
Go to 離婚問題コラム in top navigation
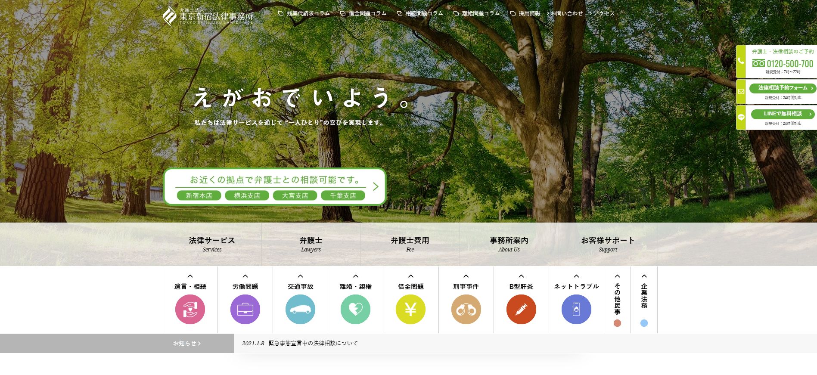pyautogui.click(x=481, y=13)
